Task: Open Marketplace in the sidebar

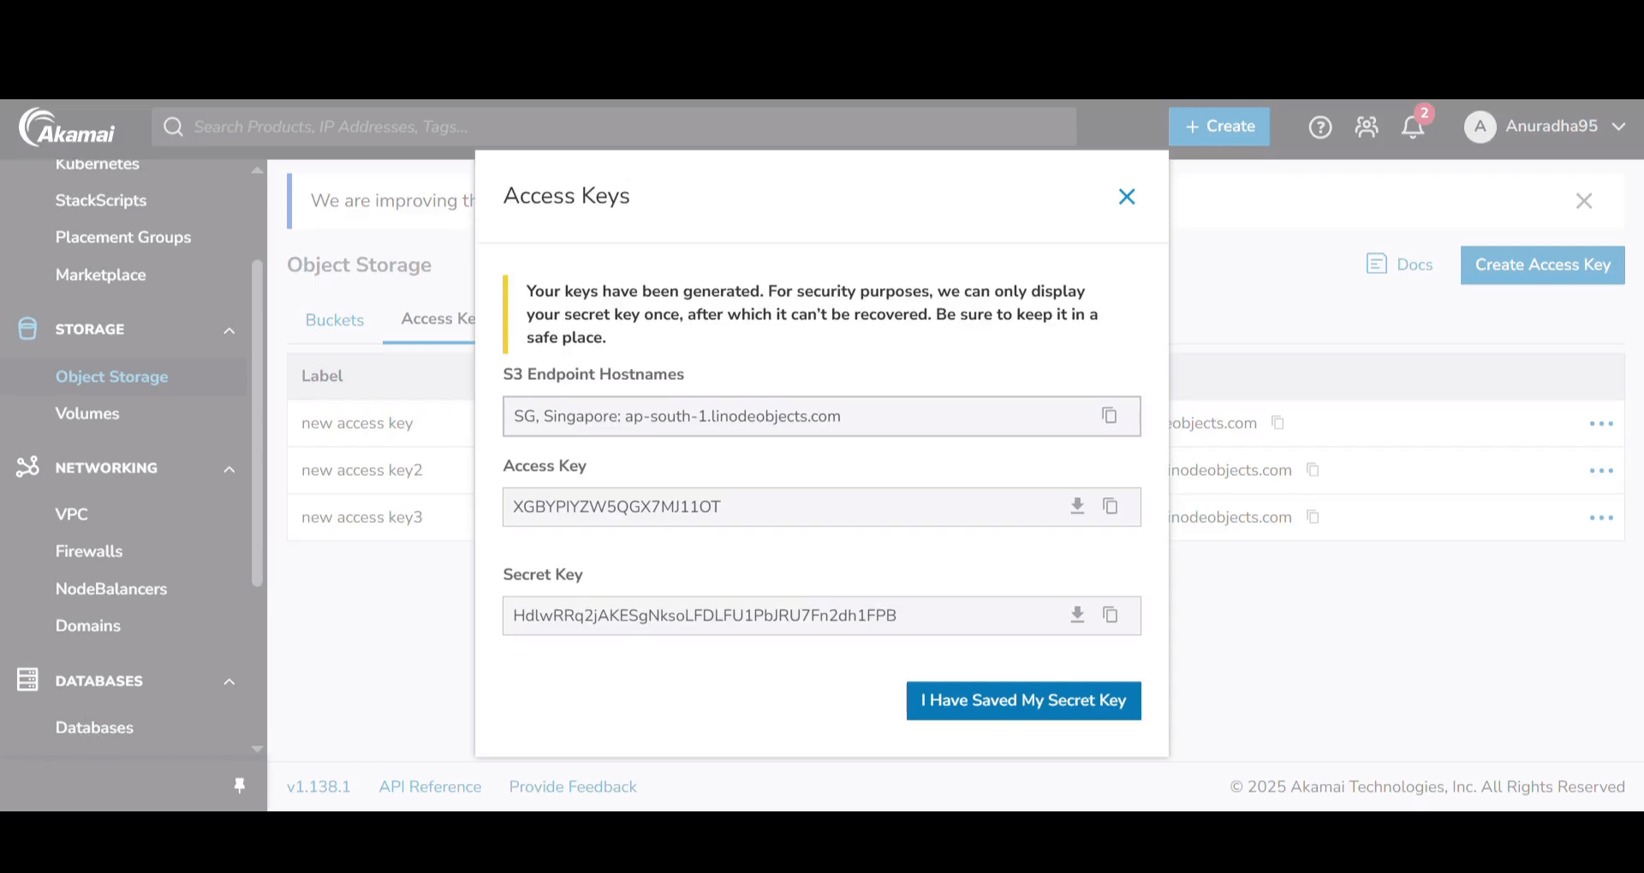Action: click(101, 275)
